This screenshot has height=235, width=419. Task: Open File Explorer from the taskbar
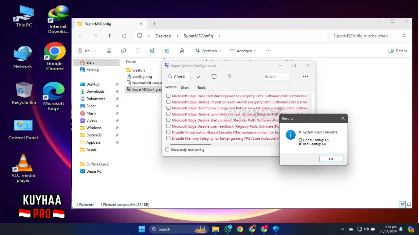215,229
